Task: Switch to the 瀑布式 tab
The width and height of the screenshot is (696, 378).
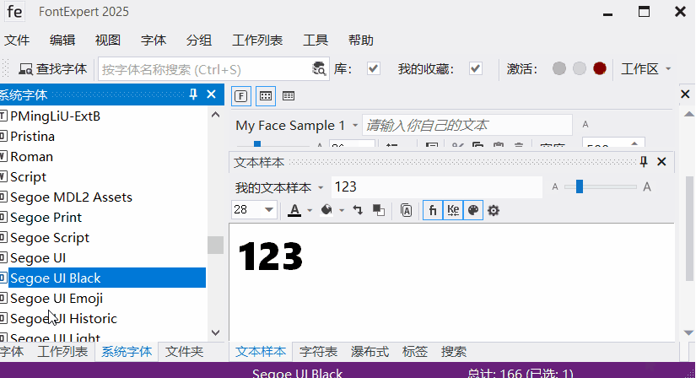Action: pos(370,352)
